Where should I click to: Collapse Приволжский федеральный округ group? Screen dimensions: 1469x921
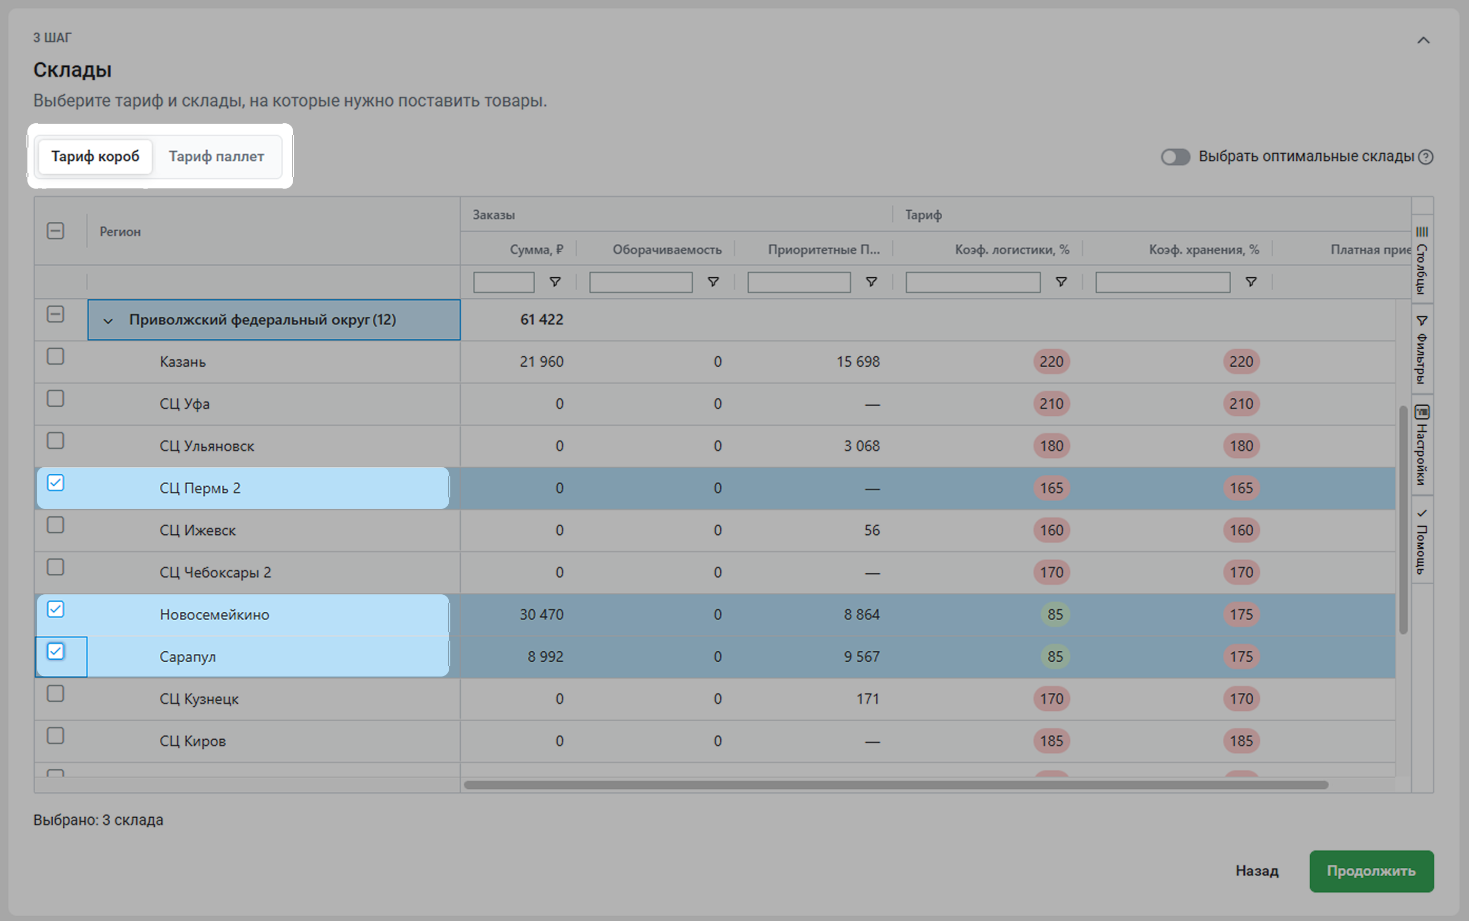tap(109, 320)
